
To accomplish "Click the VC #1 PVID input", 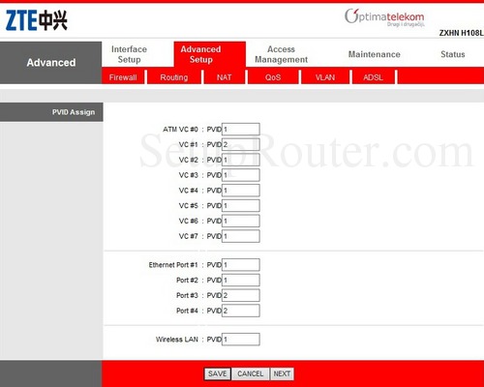I will pos(241,144).
